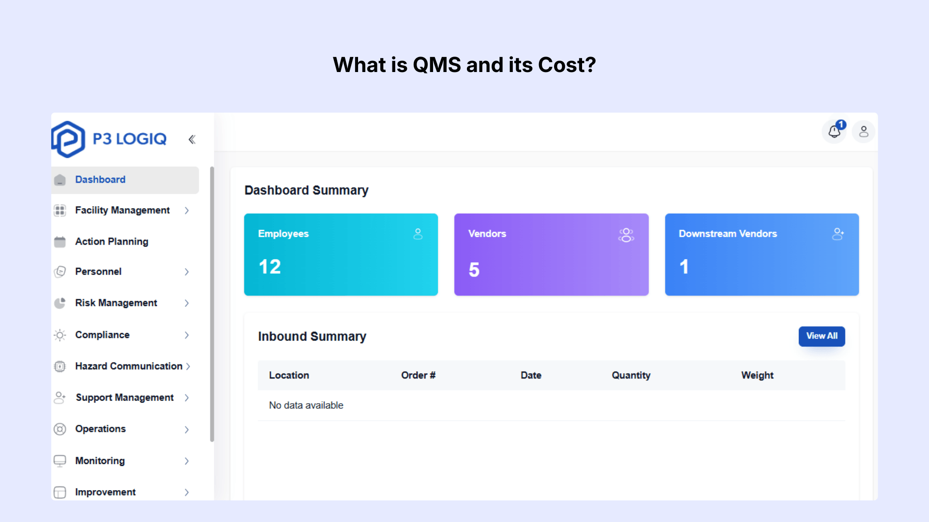Select the Improvement menu entry
The image size is (929, 522).
tap(105, 492)
